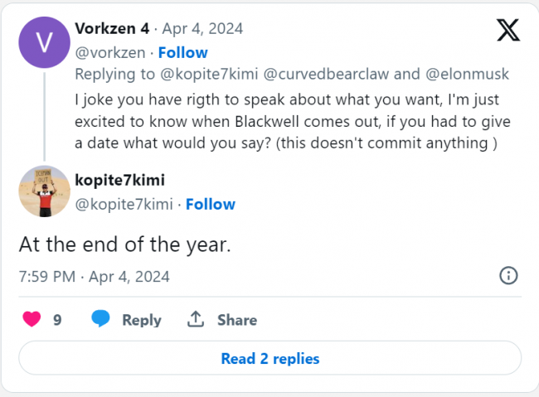The width and height of the screenshot is (539, 397).
Task: Click the Read 2 replies button
Action: (269, 358)
